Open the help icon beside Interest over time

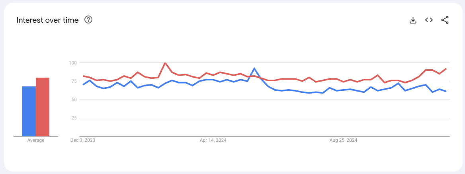pos(88,20)
